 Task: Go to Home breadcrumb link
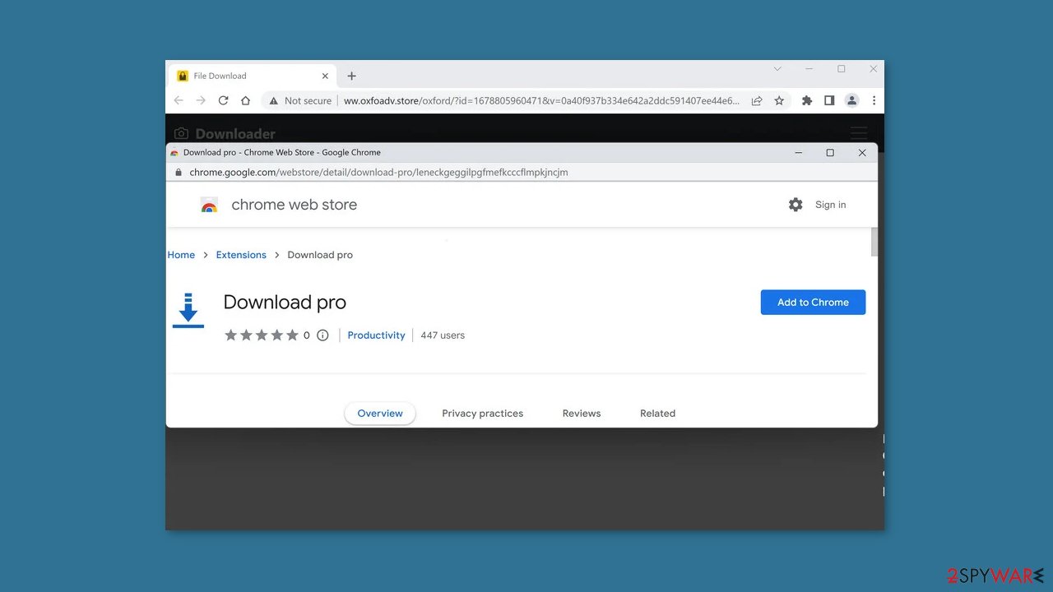pos(181,255)
